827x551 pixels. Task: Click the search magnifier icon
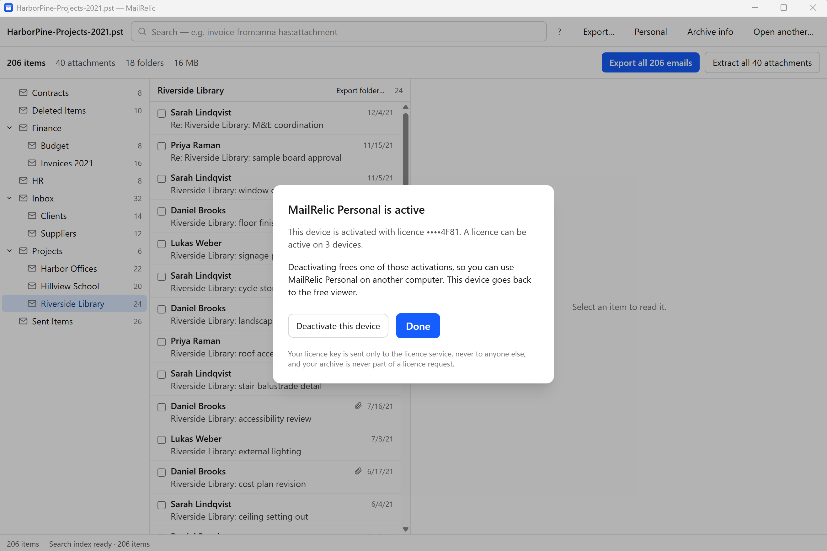(142, 32)
